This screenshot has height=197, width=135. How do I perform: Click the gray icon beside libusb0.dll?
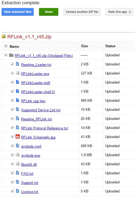coord(18,164)
